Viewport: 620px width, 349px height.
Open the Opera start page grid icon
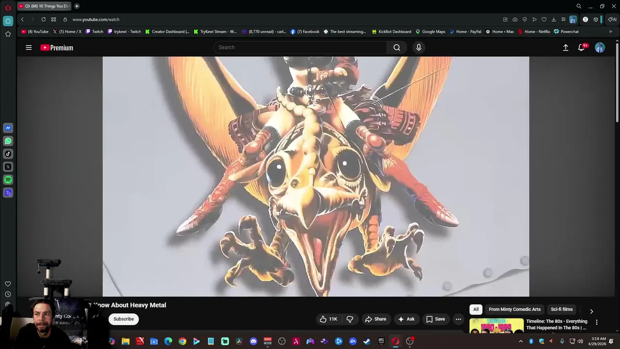pos(53,19)
